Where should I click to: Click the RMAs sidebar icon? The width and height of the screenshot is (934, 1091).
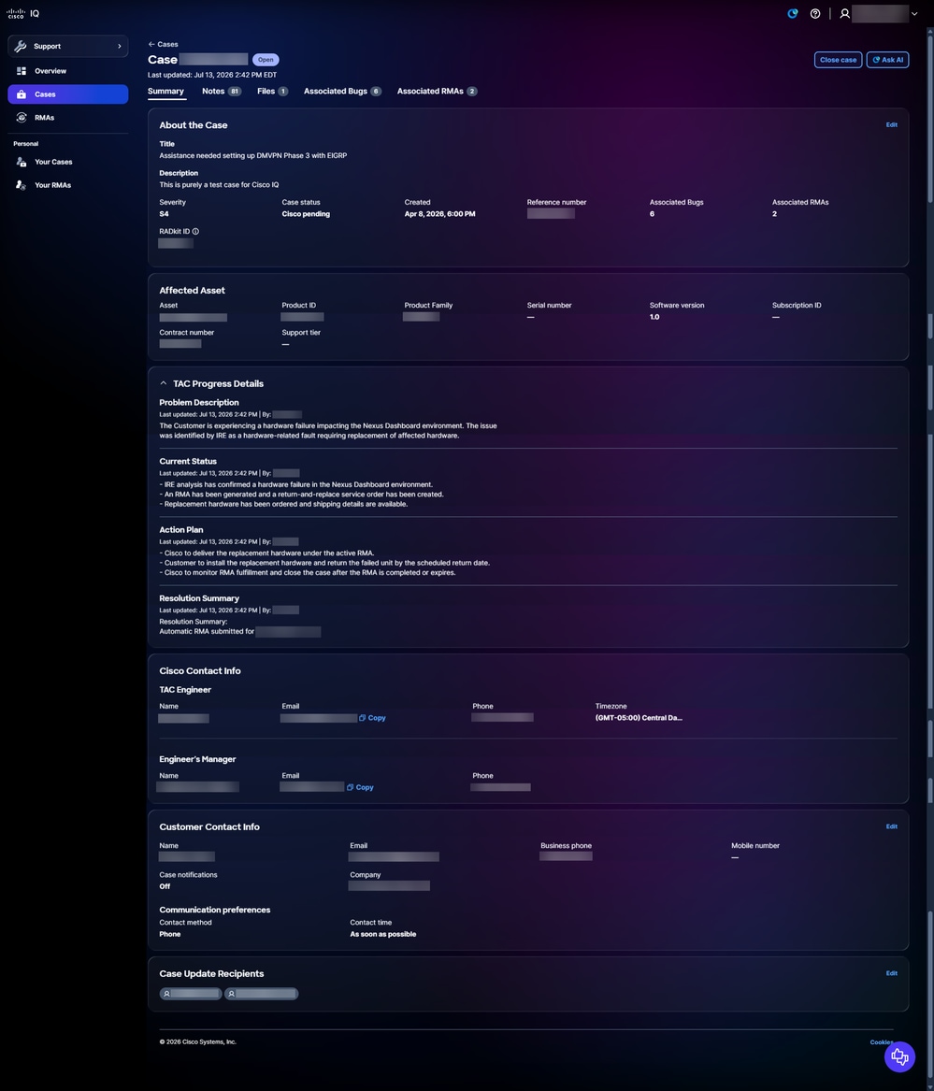[22, 118]
